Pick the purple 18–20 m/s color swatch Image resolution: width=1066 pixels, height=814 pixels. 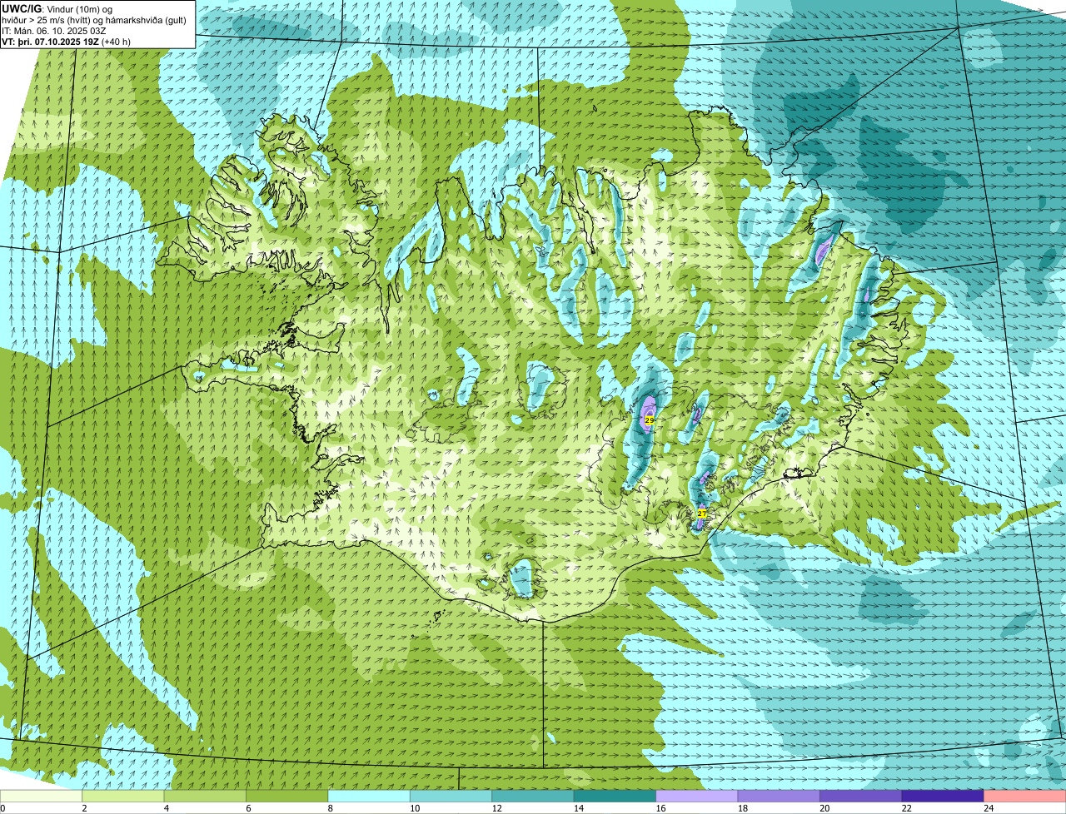[780, 797]
